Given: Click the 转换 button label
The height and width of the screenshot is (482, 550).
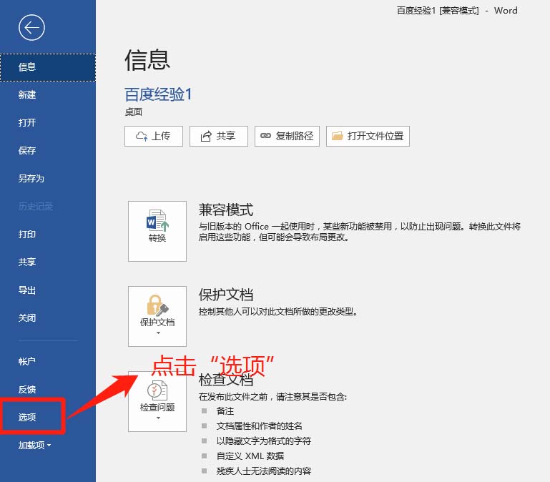Looking at the screenshot, I should (x=157, y=238).
